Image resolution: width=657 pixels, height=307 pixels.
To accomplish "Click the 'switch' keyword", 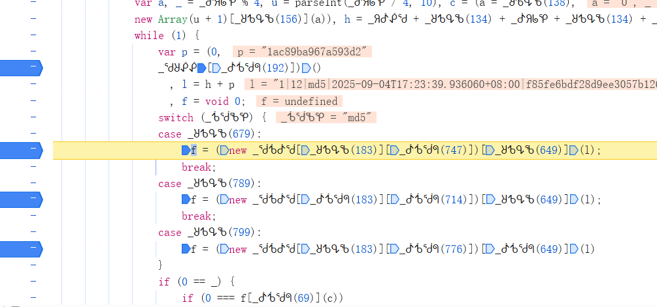I will [x=176, y=118].
